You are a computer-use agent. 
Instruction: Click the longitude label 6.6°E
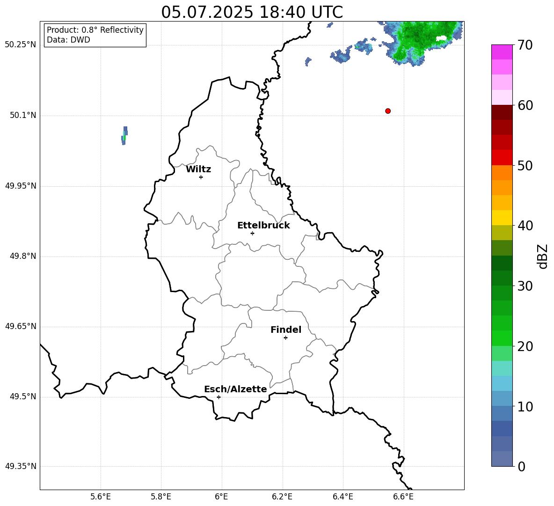(403, 497)
